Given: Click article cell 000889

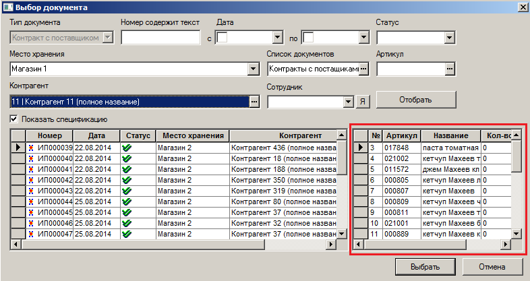Looking at the screenshot, I should [402, 234].
